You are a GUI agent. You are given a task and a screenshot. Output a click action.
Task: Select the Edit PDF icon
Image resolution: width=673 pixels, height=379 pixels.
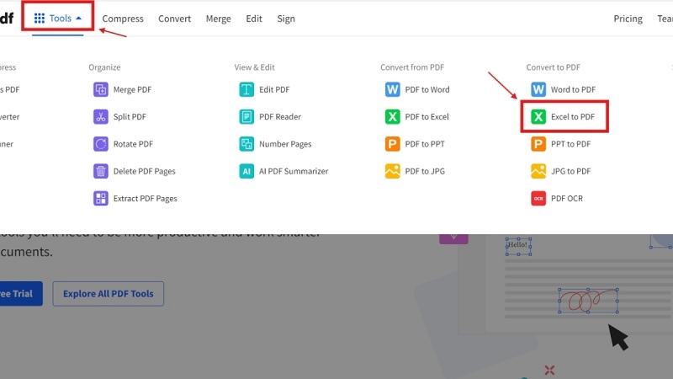246,89
